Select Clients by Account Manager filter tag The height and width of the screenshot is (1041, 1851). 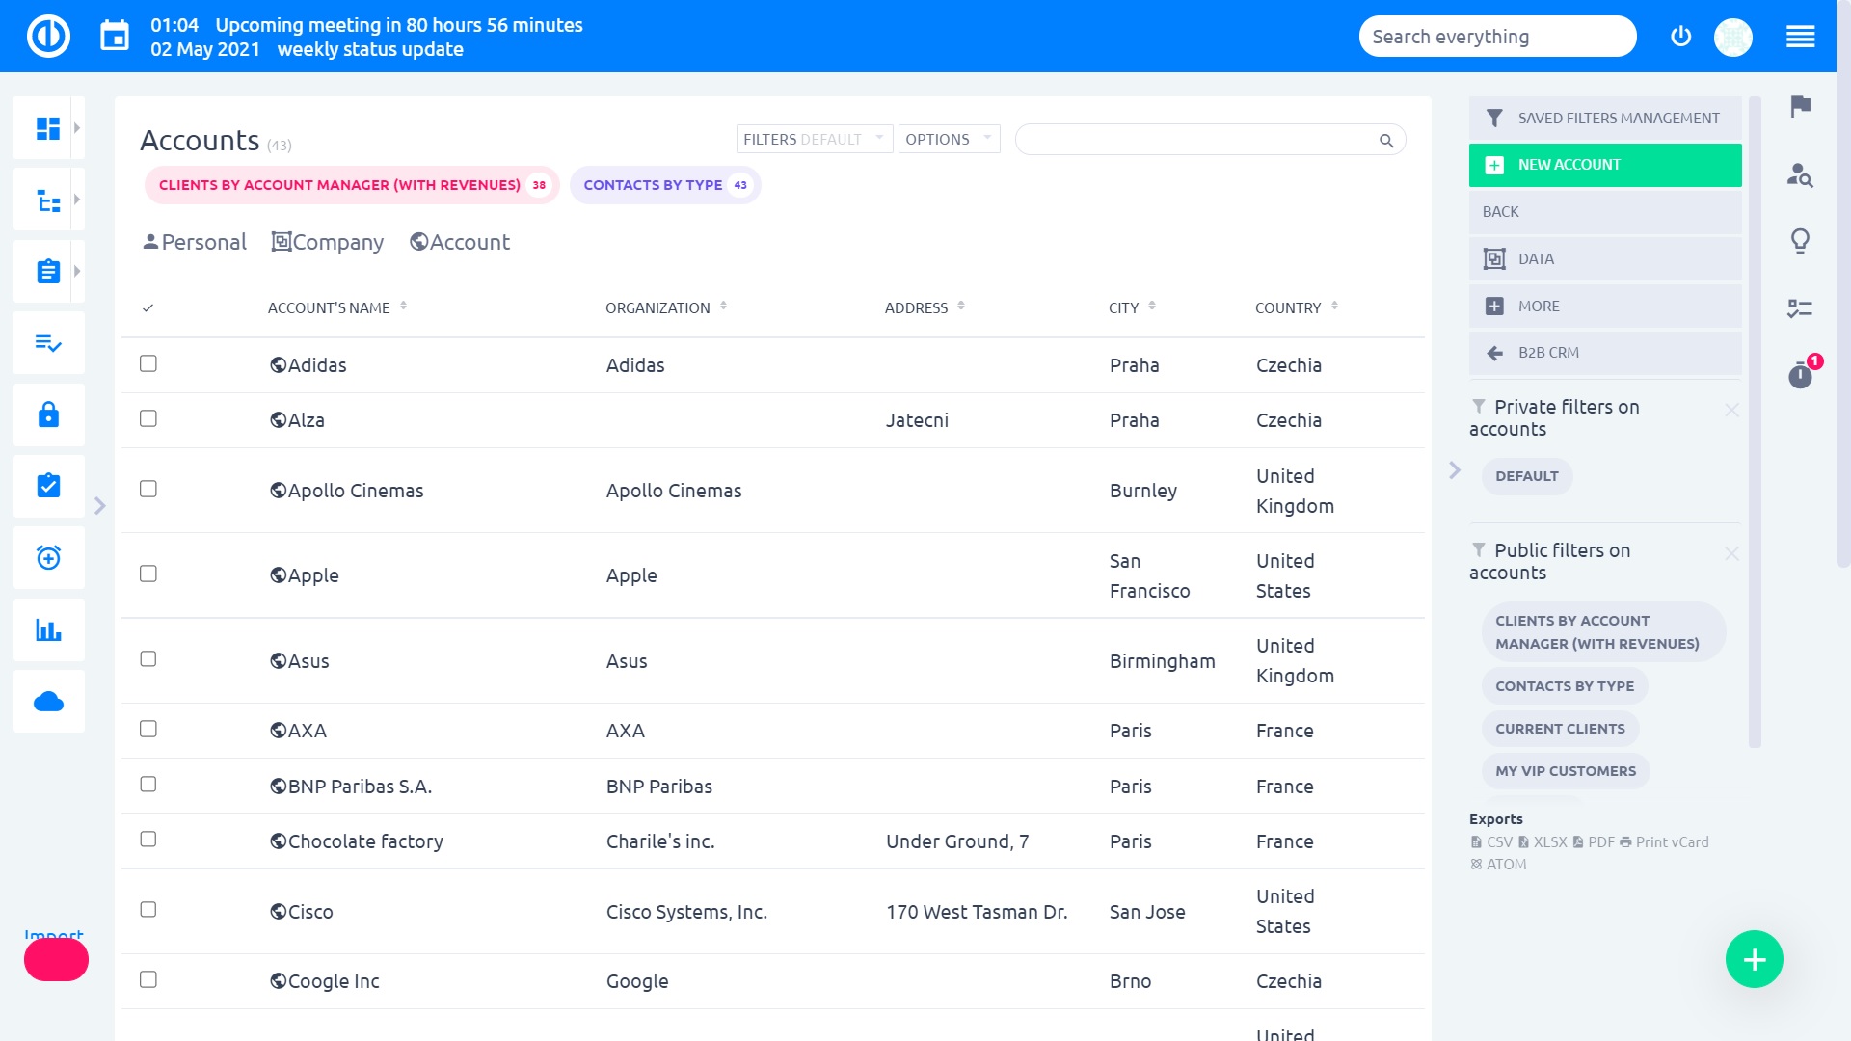point(352,185)
